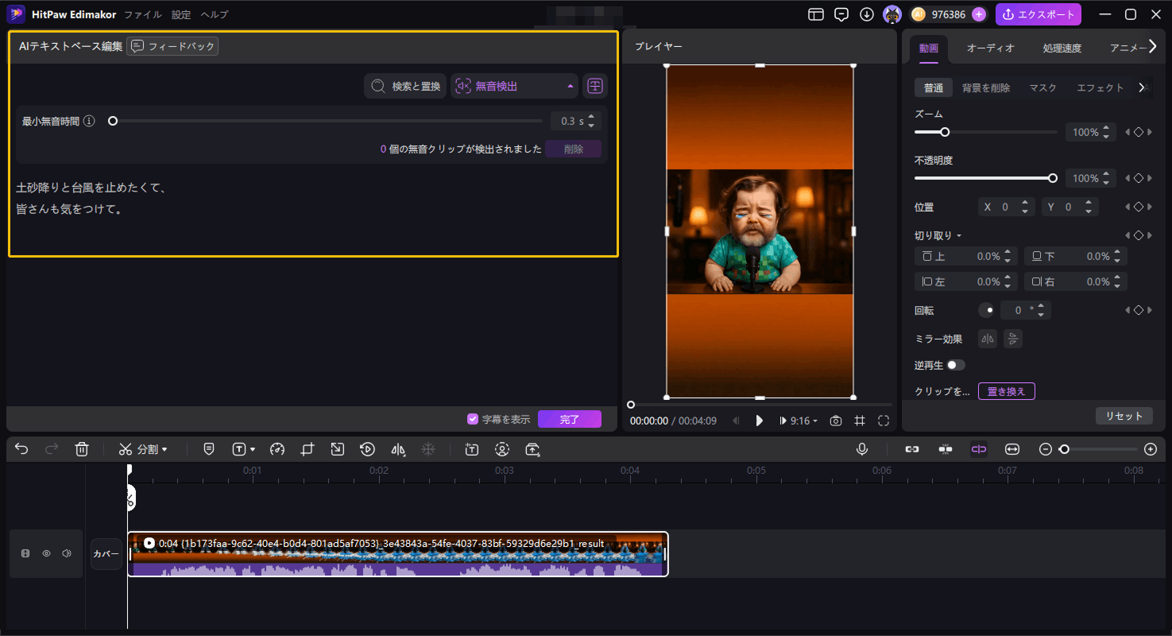Take a snapshot with the camera icon
This screenshot has width=1172, height=636.
click(835, 421)
